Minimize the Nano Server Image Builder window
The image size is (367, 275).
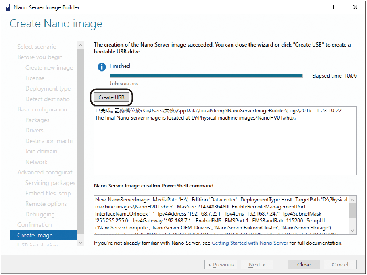[x=315, y=7]
